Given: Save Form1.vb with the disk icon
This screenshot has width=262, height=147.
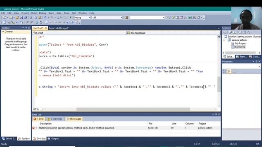Looking at the screenshot, I should [x=22, y=18].
